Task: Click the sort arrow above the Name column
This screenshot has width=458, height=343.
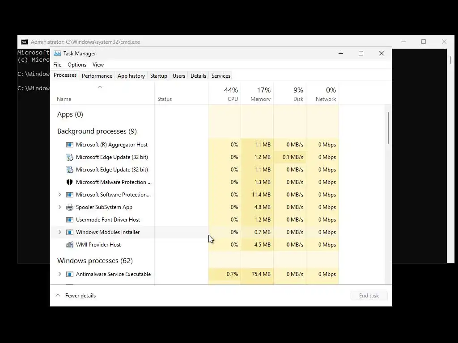Action: 100,87
